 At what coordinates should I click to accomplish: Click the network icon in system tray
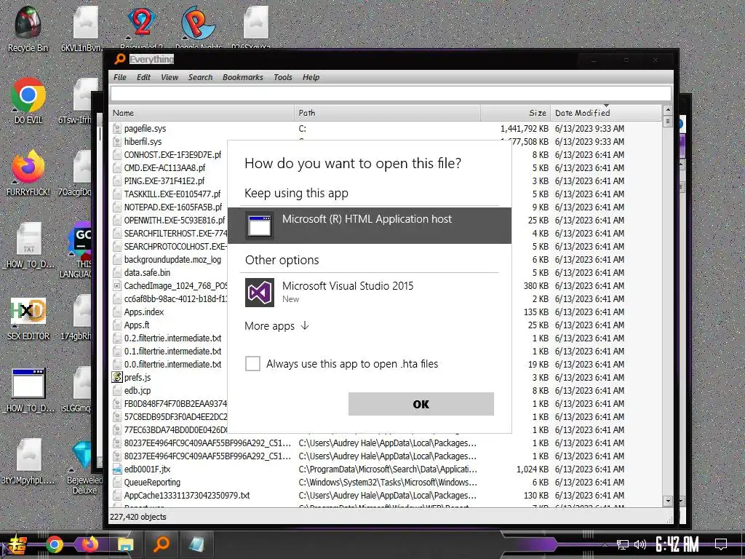[x=623, y=544]
